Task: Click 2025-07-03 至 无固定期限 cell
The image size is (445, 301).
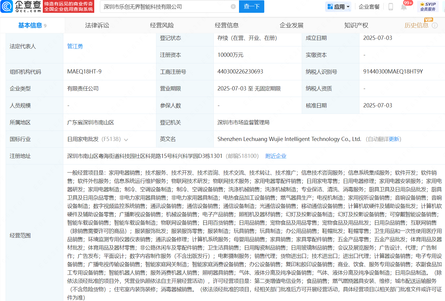Action: click(249, 89)
